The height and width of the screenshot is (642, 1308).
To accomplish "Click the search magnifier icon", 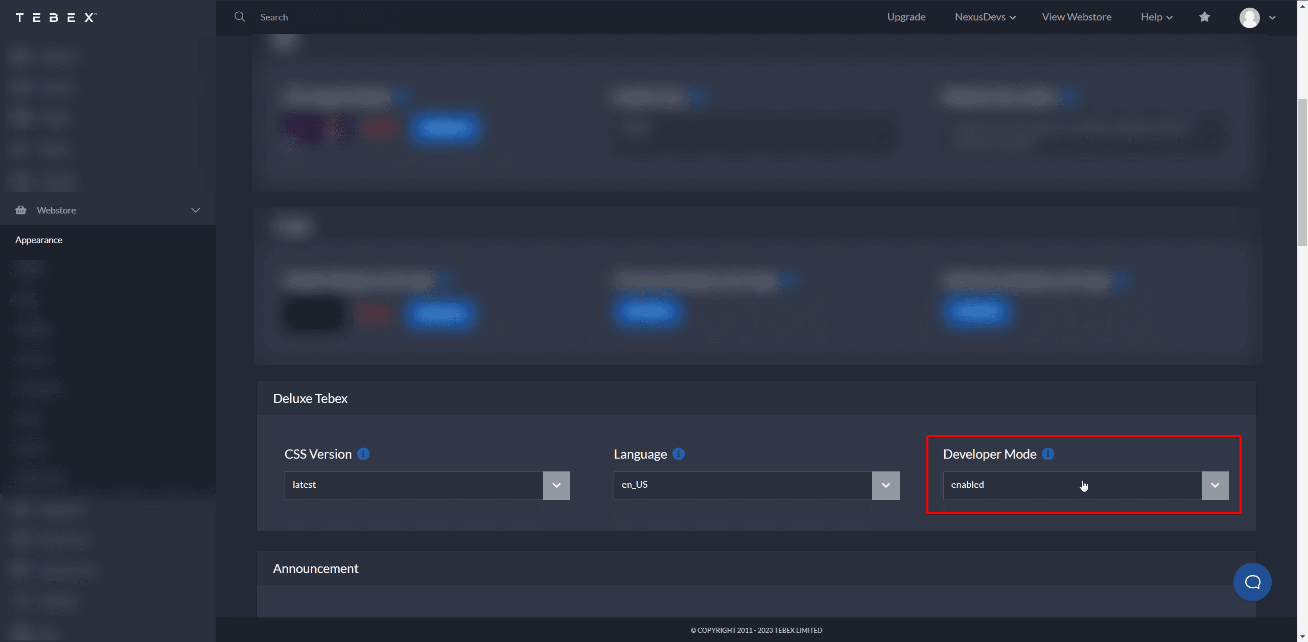I will click(x=239, y=17).
